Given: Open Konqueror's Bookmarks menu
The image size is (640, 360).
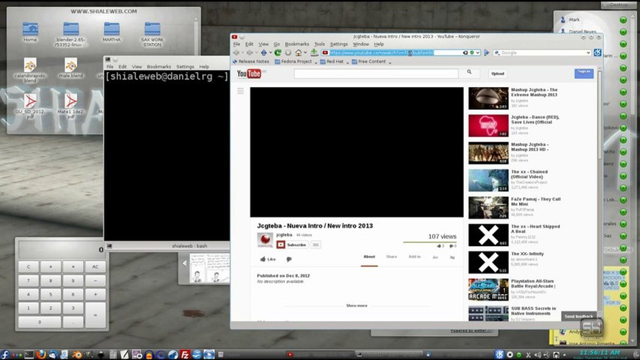Looking at the screenshot, I should coord(297,44).
